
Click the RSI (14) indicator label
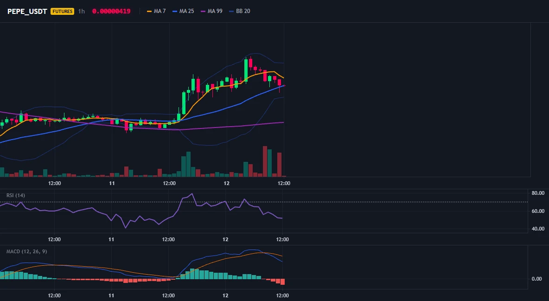pos(16,195)
